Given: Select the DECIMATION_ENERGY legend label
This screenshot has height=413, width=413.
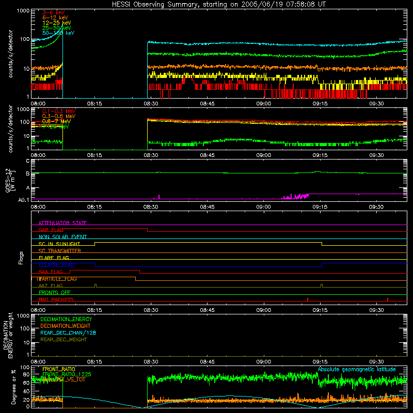Looking at the screenshot, I should click(x=66, y=319).
